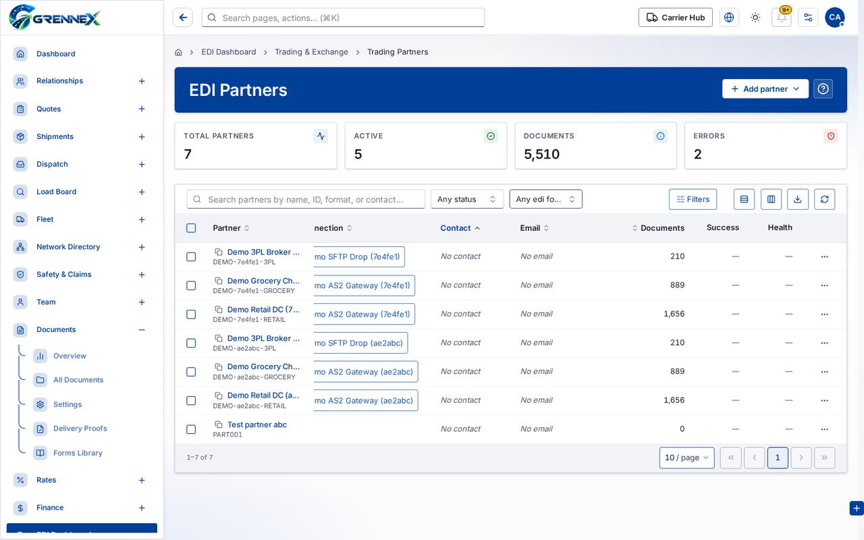Toggle the light theme sun icon
Viewport: 864px width, 540px height.
[755, 18]
